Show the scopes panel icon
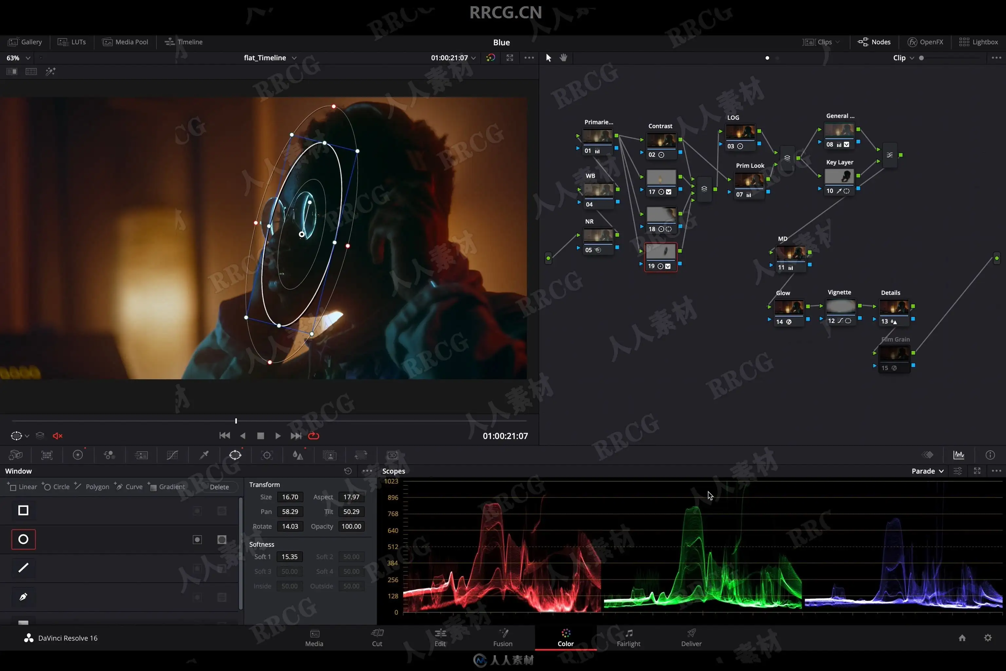 click(x=959, y=455)
